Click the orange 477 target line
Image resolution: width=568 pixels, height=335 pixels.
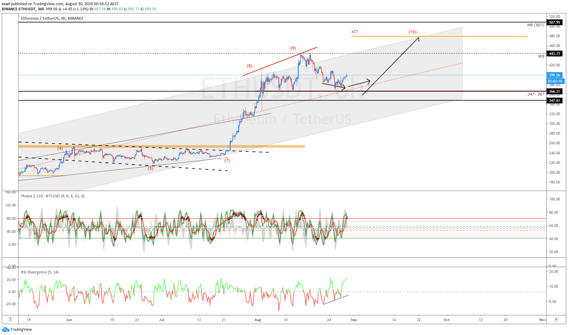click(x=439, y=36)
